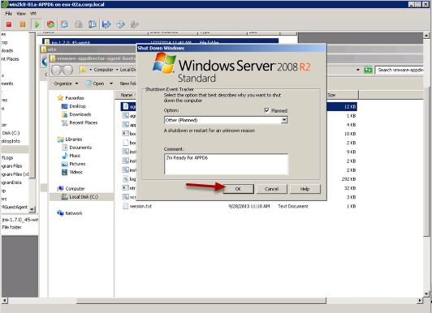432x313 pixels.
Task: Click the green Refresh icon beside search box
Action: click(x=368, y=70)
